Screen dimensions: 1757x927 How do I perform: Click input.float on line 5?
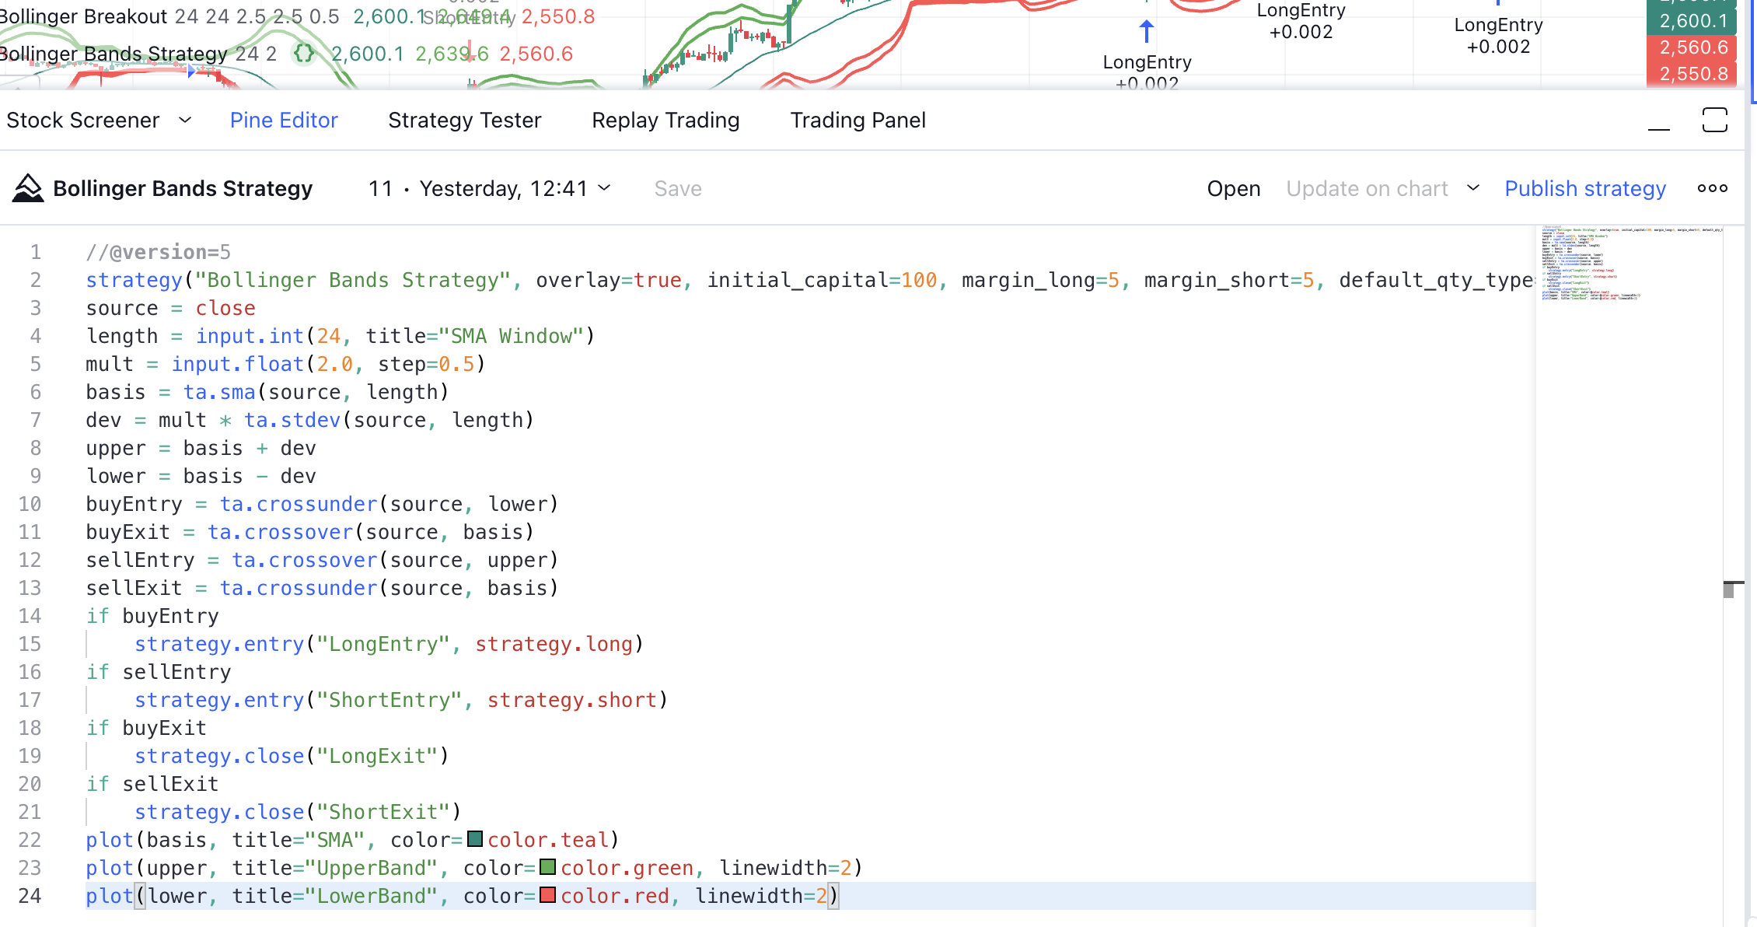[237, 364]
